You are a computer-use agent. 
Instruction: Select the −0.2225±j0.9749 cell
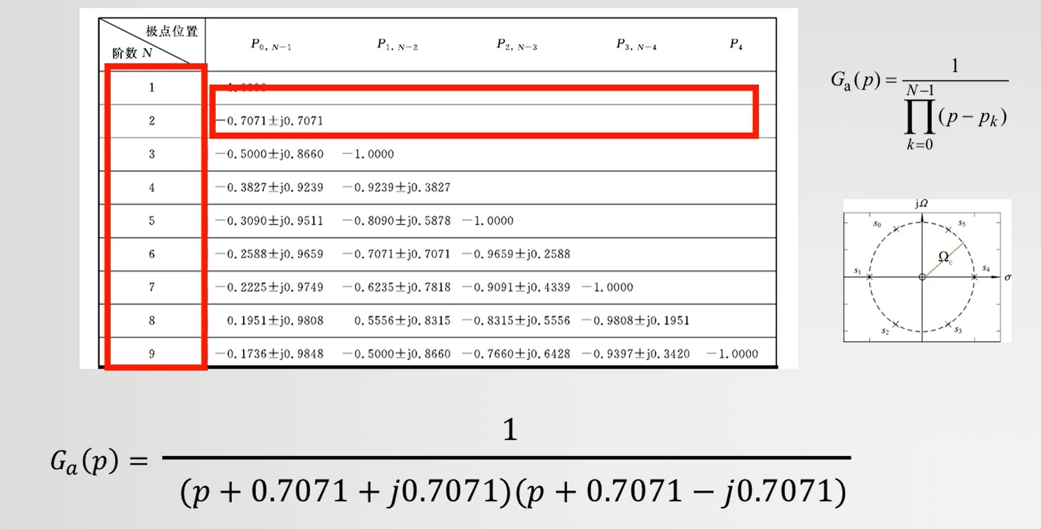point(269,287)
